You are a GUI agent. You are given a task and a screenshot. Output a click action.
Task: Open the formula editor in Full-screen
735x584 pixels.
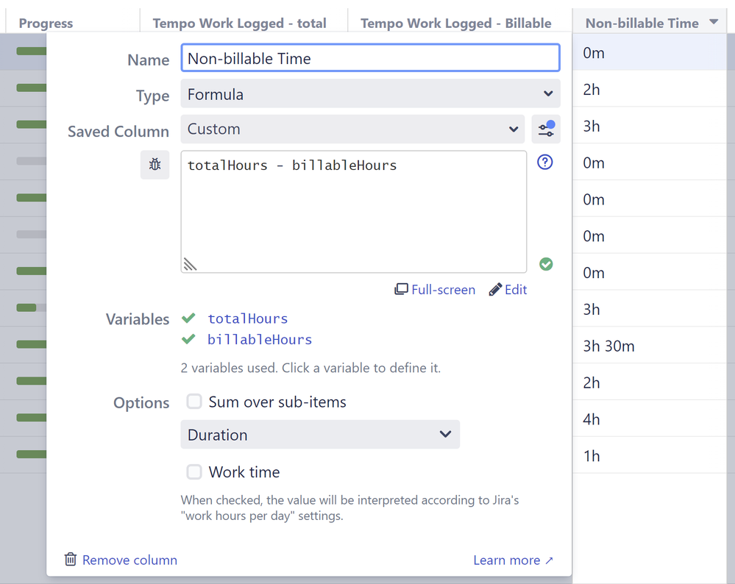435,289
